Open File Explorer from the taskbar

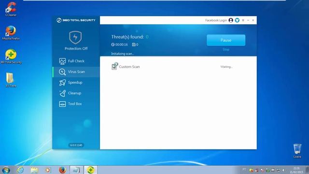34,170
